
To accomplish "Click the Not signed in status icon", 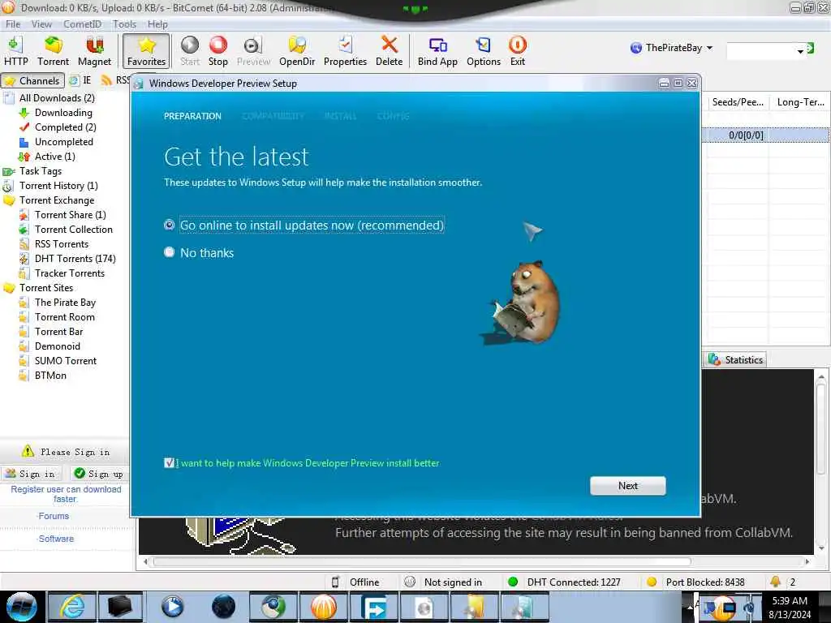I will pos(410,582).
